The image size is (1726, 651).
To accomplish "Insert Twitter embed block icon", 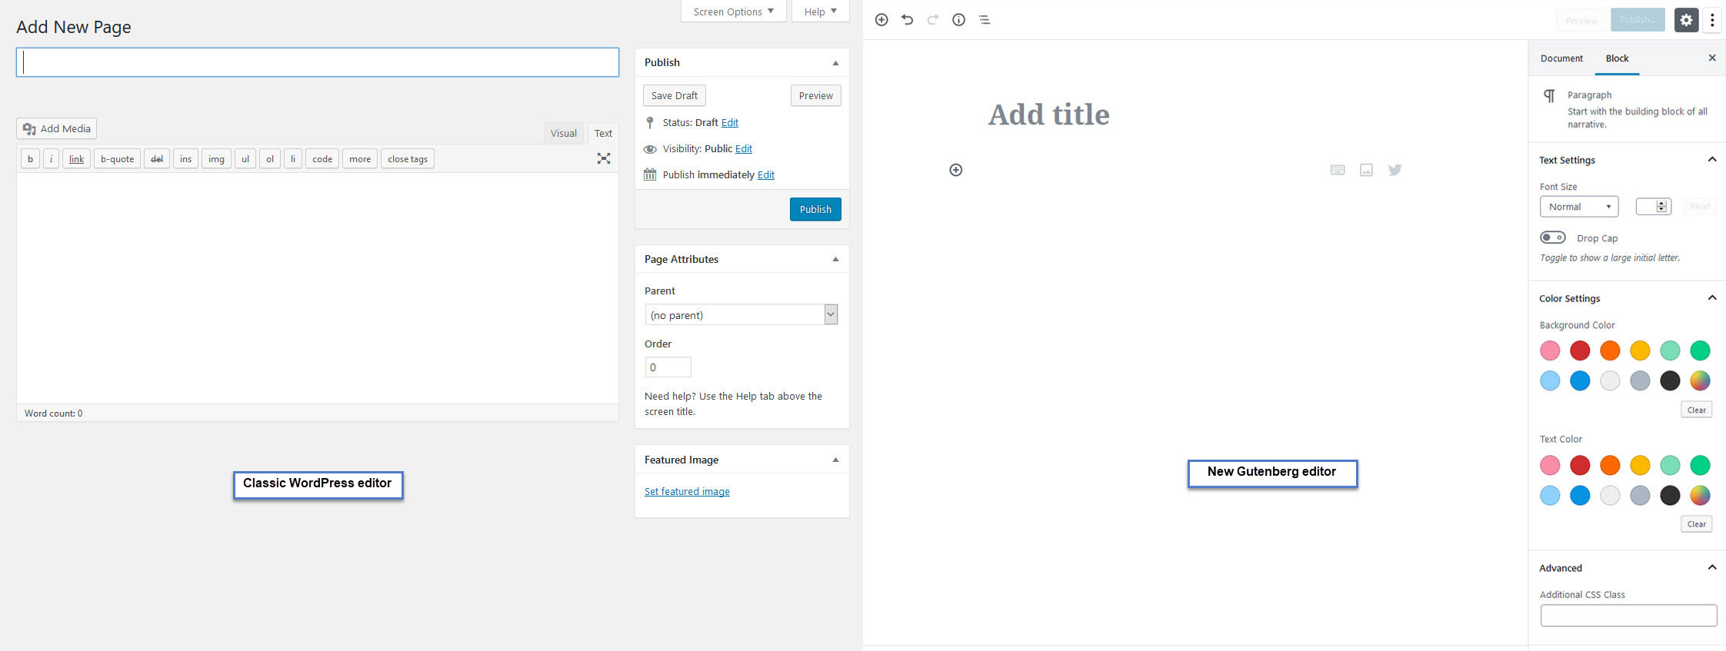I will coord(1394,170).
